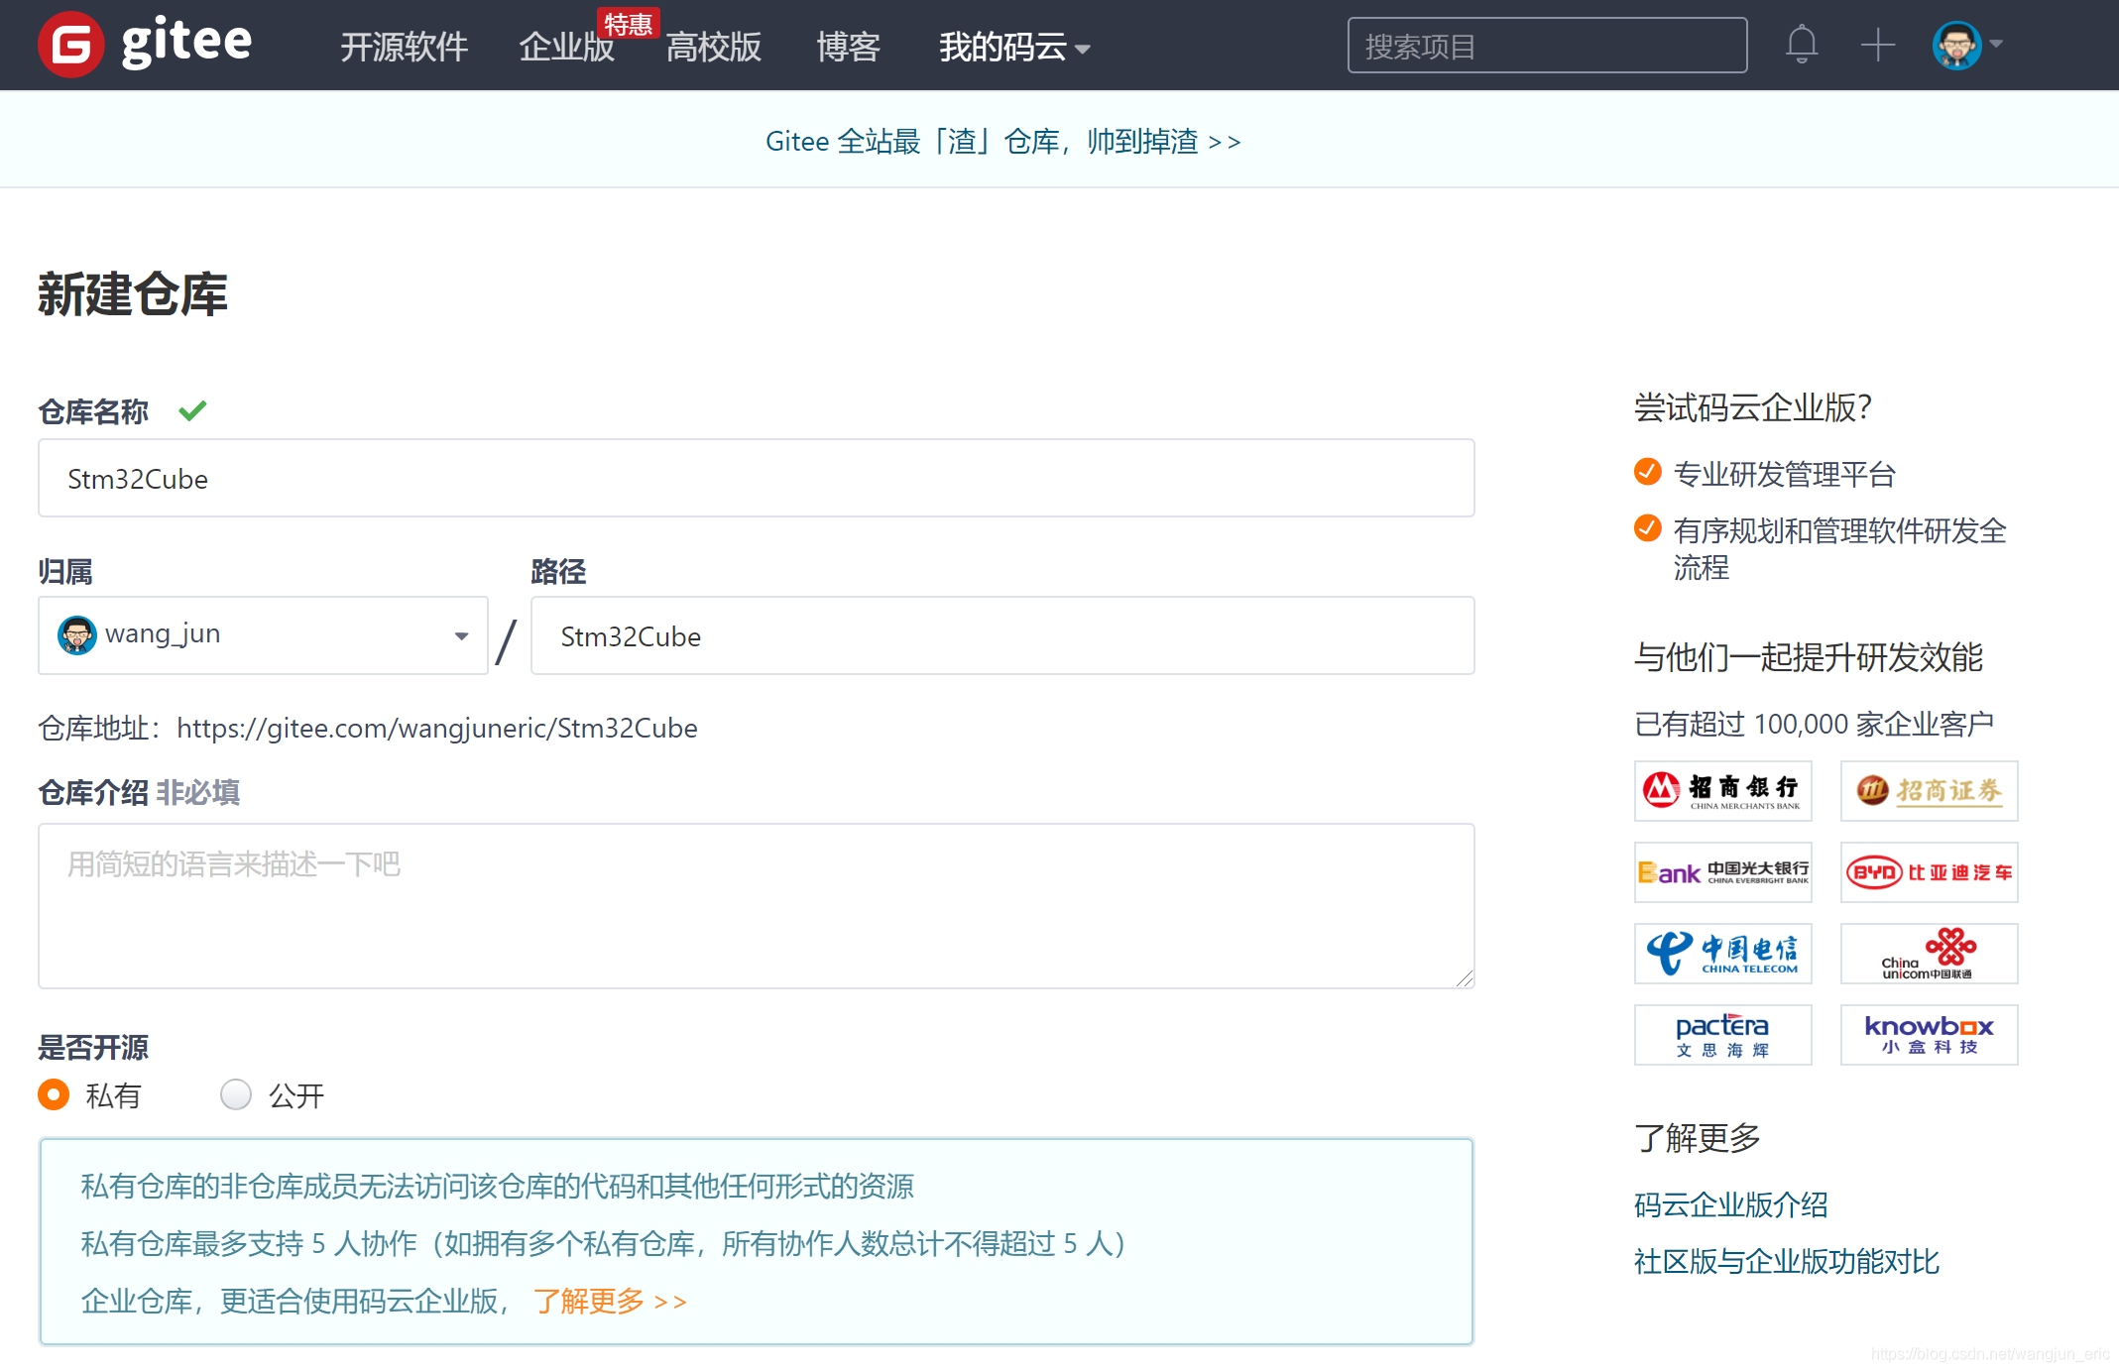Click the plus create icon

click(1877, 45)
